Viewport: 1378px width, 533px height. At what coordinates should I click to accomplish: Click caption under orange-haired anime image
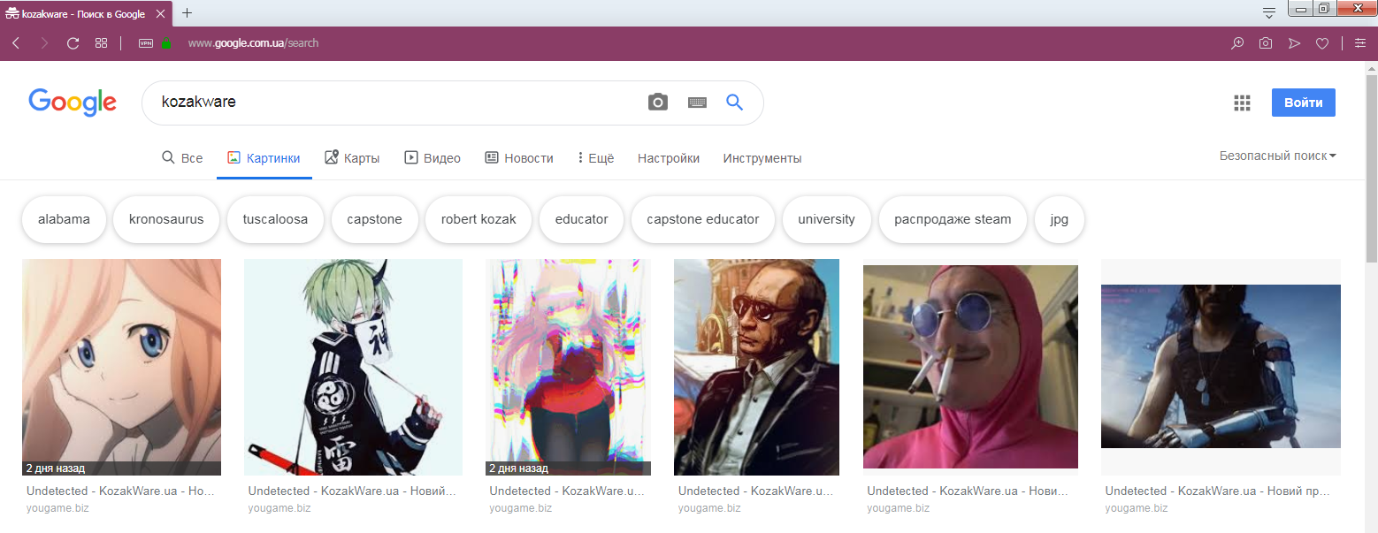click(x=120, y=491)
